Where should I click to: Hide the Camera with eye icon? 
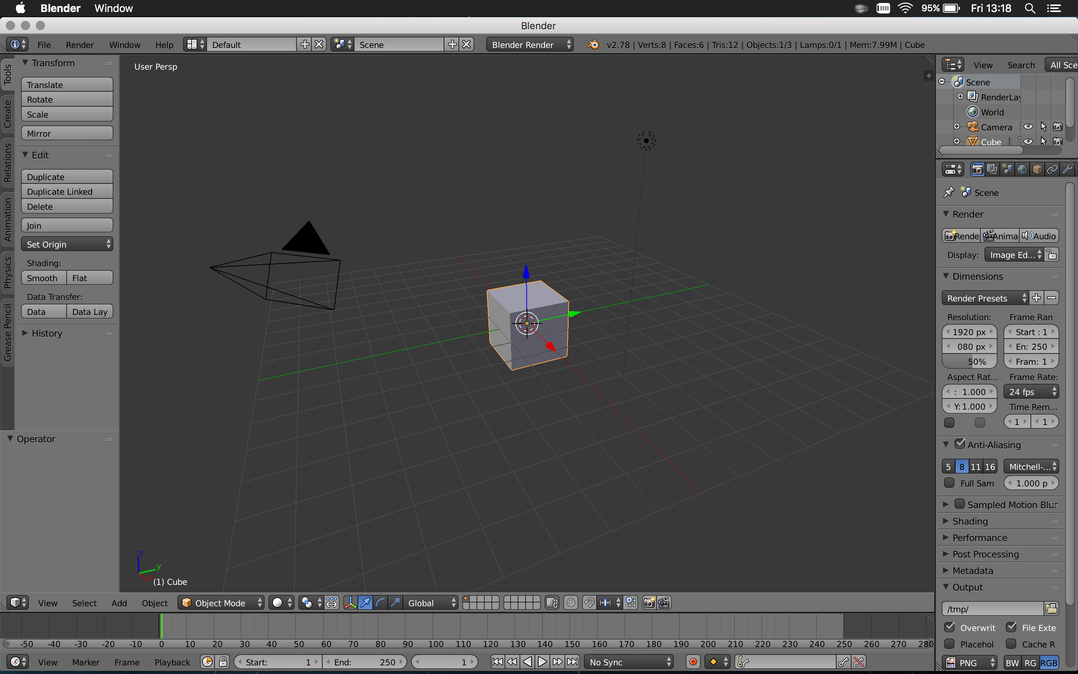coord(1028,127)
